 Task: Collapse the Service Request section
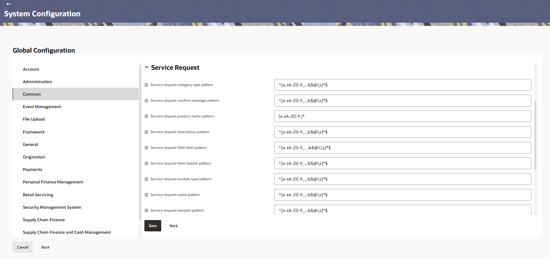[x=147, y=67]
